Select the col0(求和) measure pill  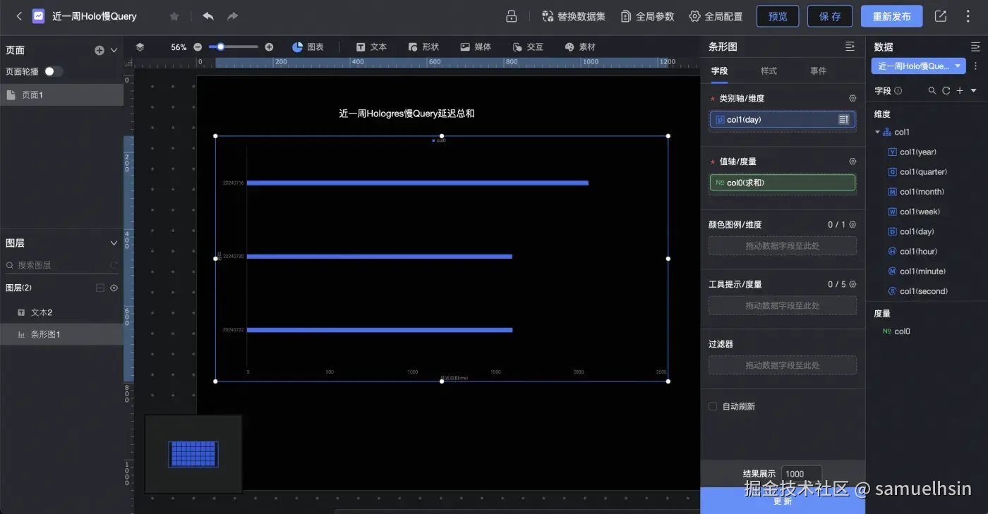783,183
